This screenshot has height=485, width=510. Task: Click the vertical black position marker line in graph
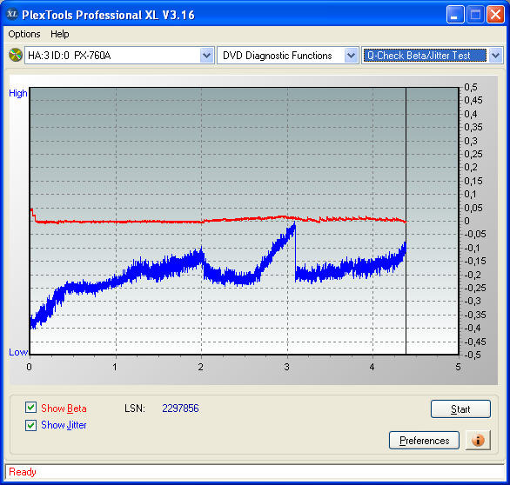click(x=406, y=221)
